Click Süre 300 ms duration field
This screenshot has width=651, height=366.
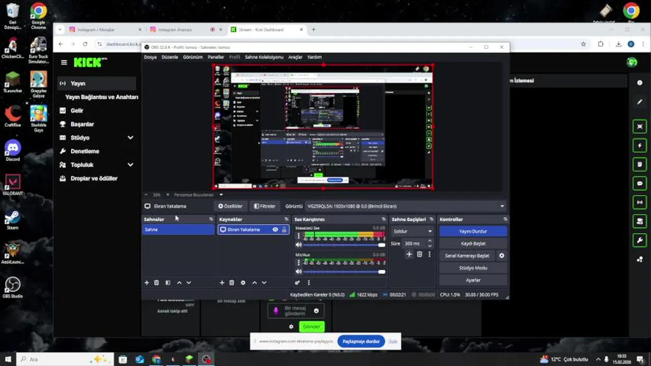[415, 243]
